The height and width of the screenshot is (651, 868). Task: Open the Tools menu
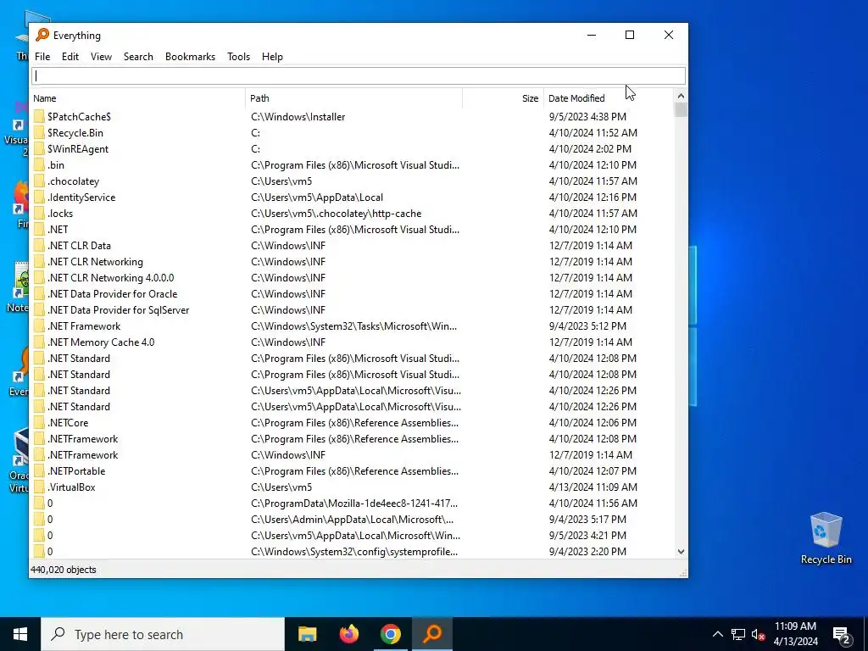pyautogui.click(x=238, y=57)
